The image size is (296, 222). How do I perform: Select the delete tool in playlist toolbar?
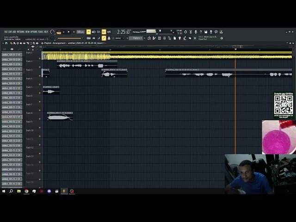pyautogui.click(x=18, y=43)
